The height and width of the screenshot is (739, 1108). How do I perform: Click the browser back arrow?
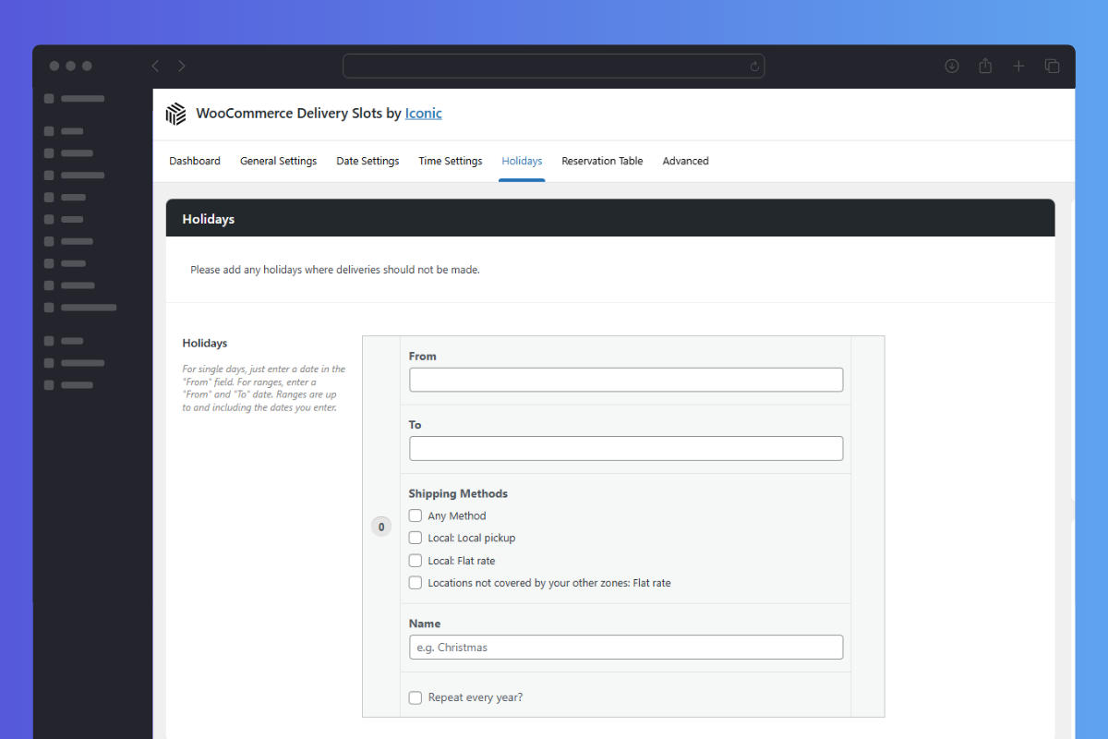[x=155, y=66]
